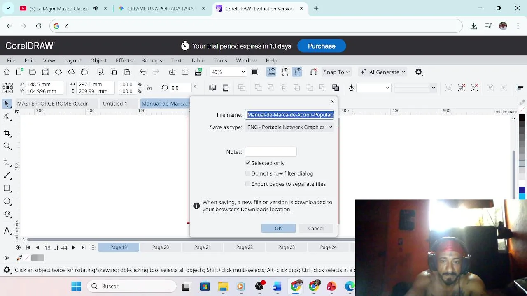527x296 pixels.
Task: Click the cloud upload icon in toolbar
Action: coord(71,72)
